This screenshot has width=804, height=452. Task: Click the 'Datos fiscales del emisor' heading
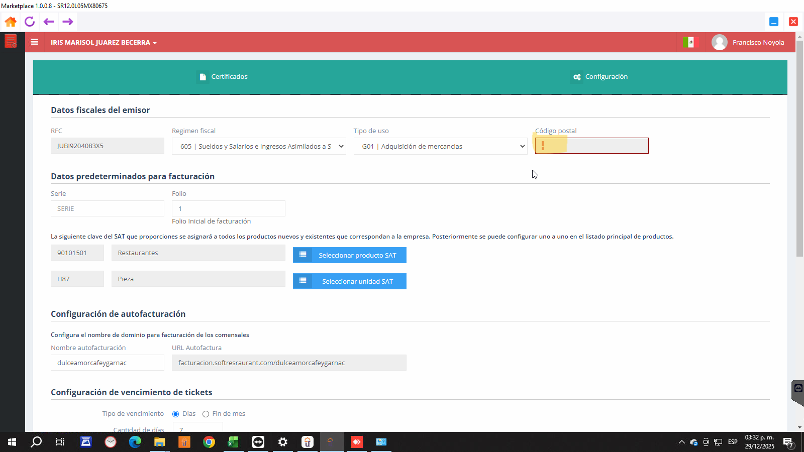click(100, 110)
